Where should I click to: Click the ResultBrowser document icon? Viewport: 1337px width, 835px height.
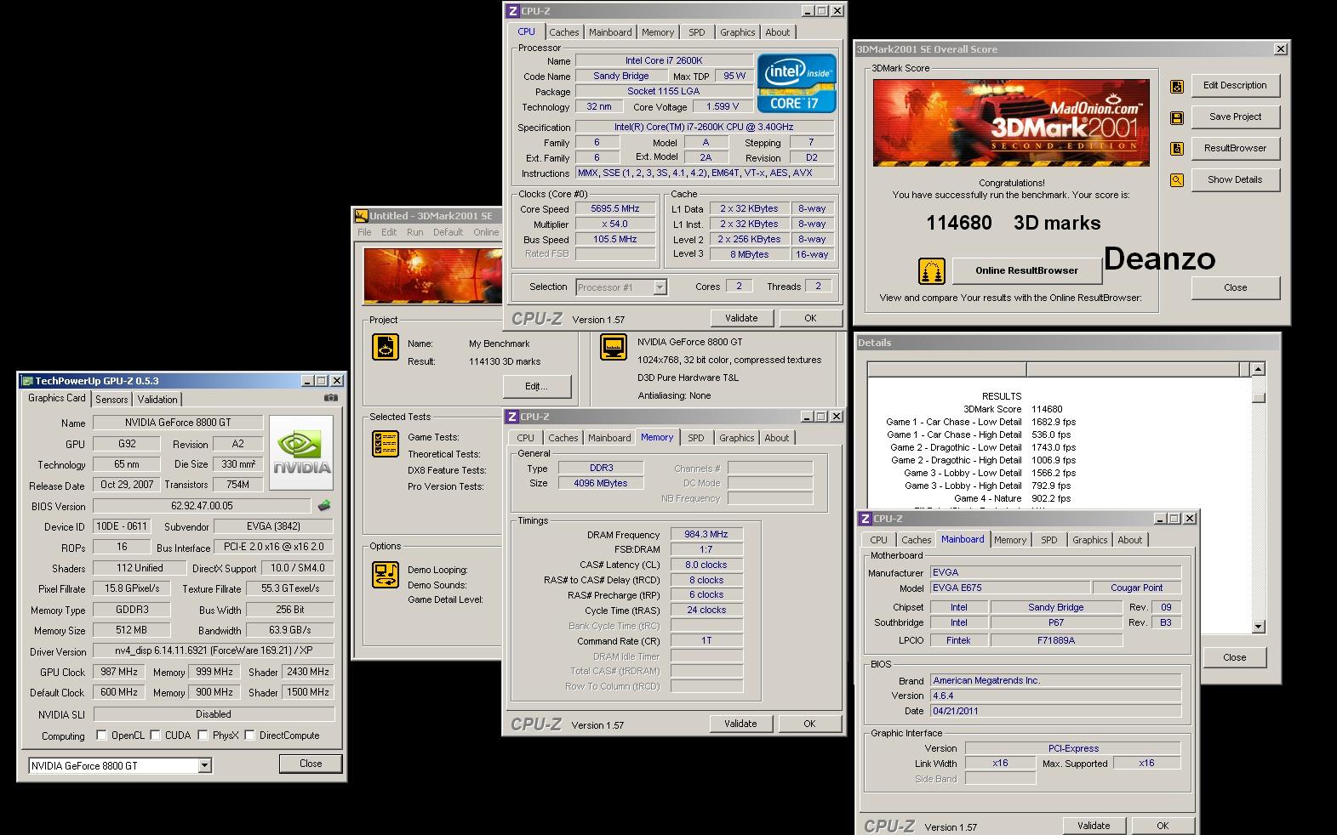pyautogui.click(x=1176, y=149)
